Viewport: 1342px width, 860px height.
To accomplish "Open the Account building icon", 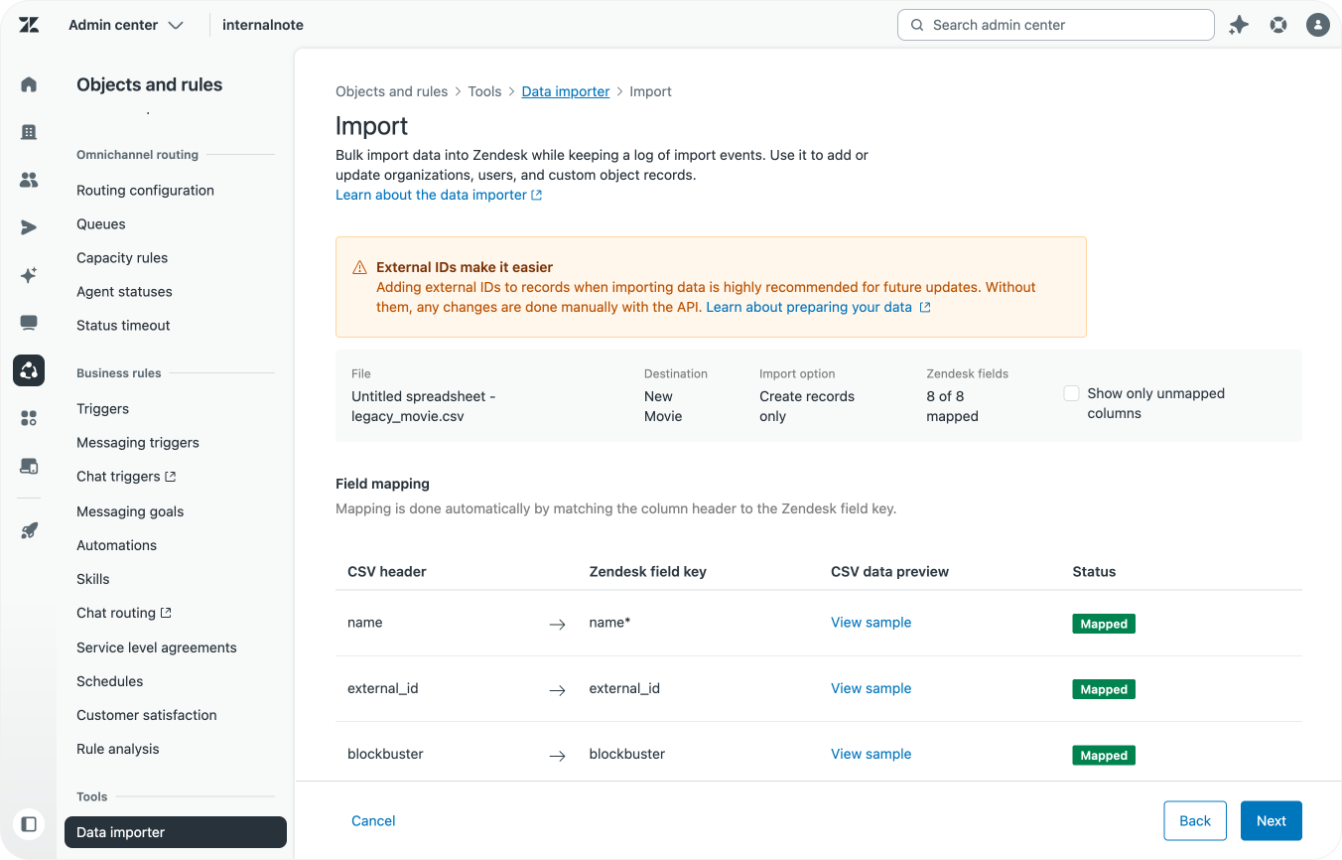I will point(29,132).
